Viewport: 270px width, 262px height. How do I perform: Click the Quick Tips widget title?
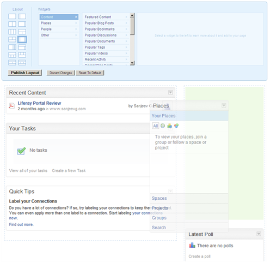point(22,192)
